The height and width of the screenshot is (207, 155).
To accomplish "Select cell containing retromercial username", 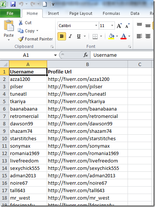I will [28, 116].
